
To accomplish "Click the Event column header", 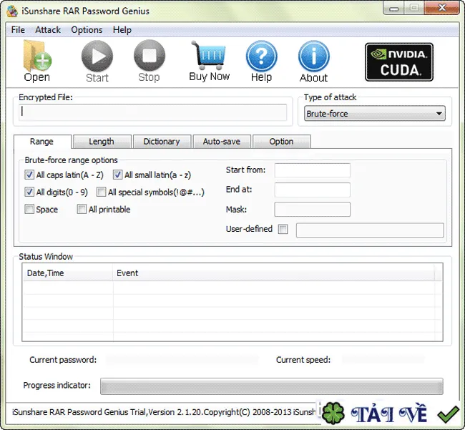I will (273, 273).
